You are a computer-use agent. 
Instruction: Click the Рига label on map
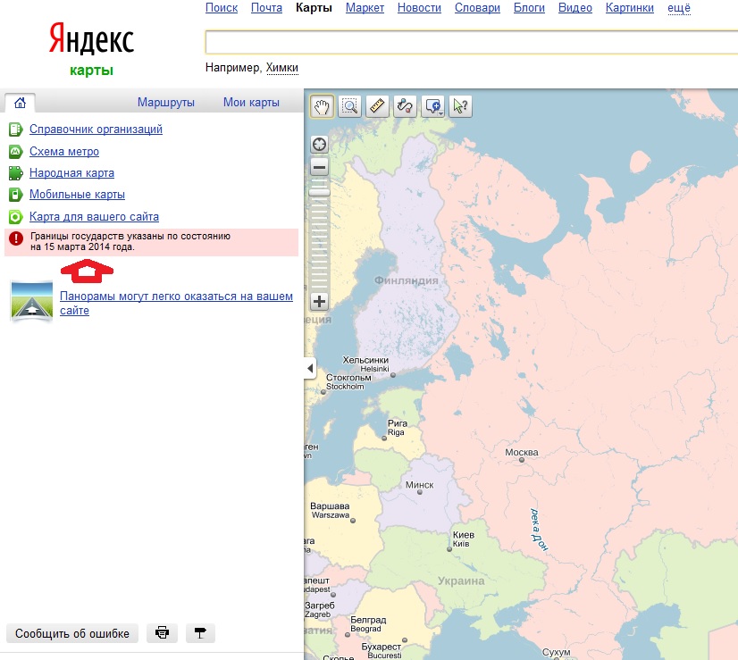tap(398, 423)
